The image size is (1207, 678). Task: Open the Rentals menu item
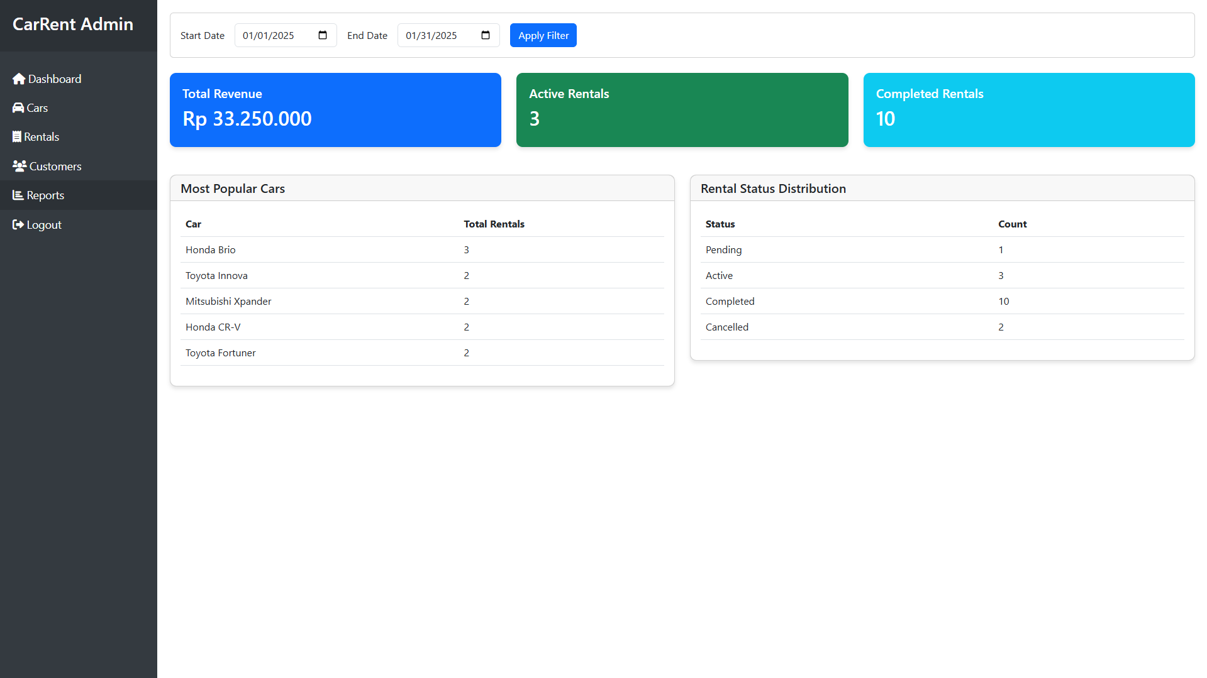pos(79,136)
